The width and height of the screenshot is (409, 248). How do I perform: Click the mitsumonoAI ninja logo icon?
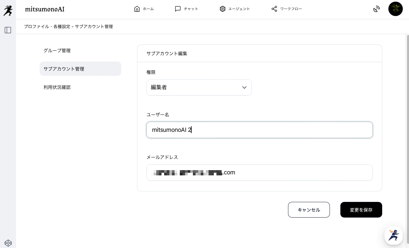[x=8, y=10]
